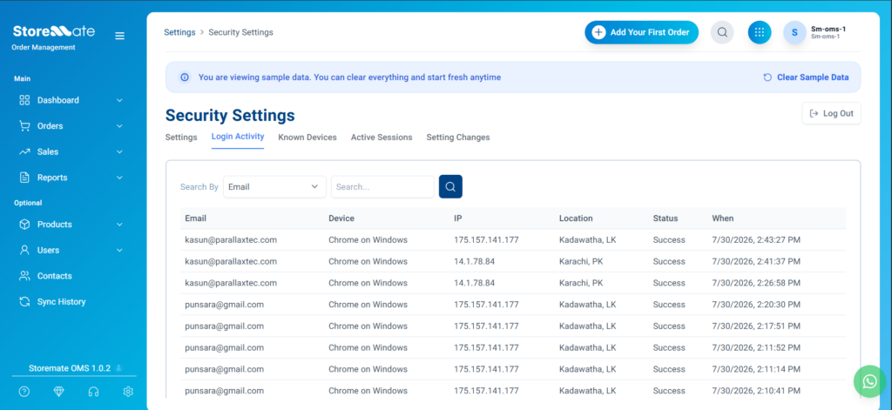Image resolution: width=892 pixels, height=410 pixels.
Task: Select the timestamp 7/30/2026, 2:17:51 PM
Action: pyautogui.click(x=756, y=326)
